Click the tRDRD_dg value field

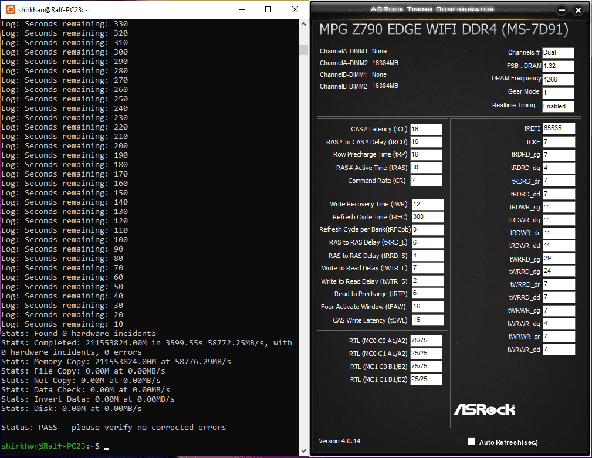tap(559, 168)
